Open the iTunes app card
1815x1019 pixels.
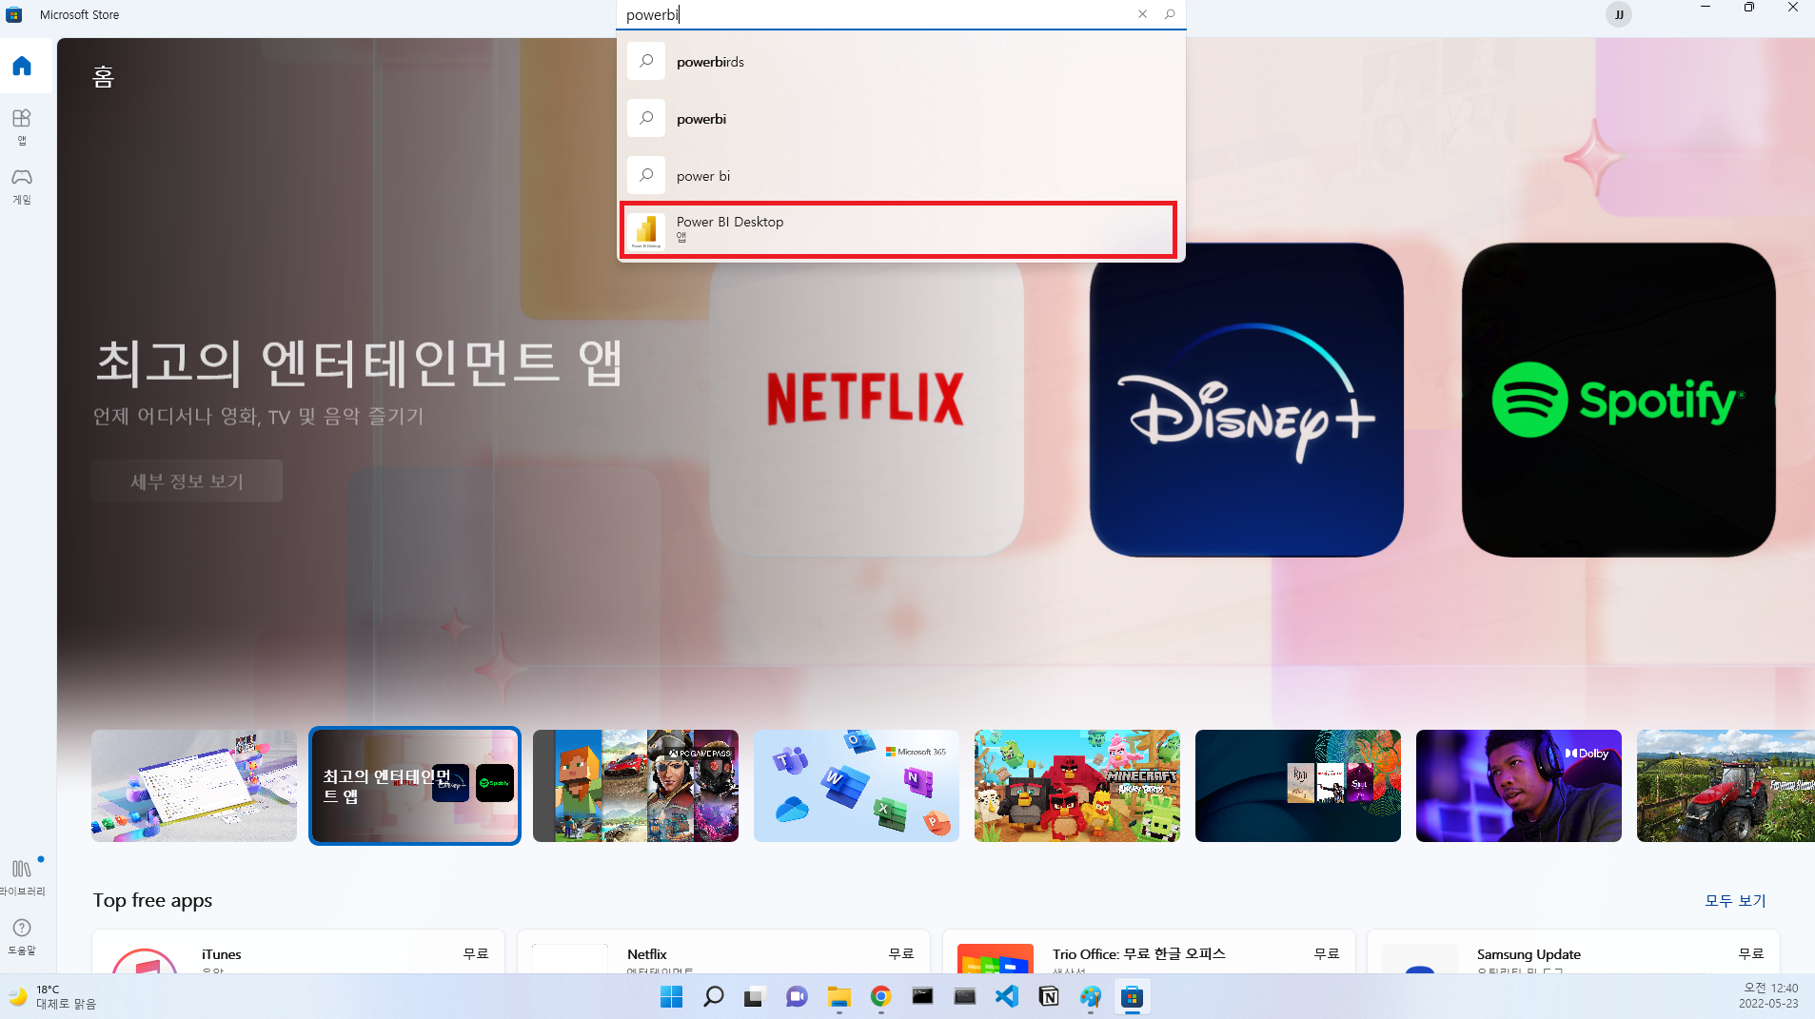(x=298, y=951)
